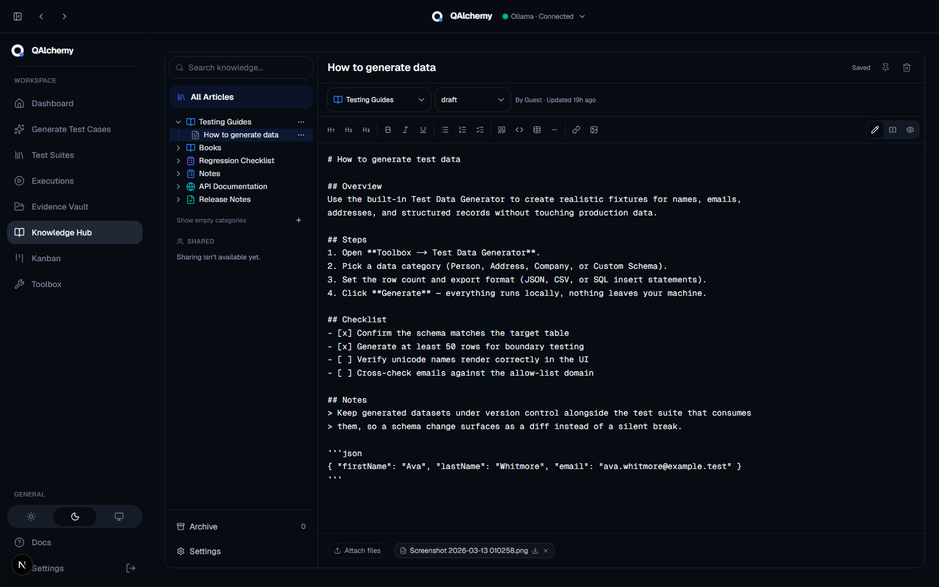Insert block quote
Viewport: 939px width, 587px height.
502,130
